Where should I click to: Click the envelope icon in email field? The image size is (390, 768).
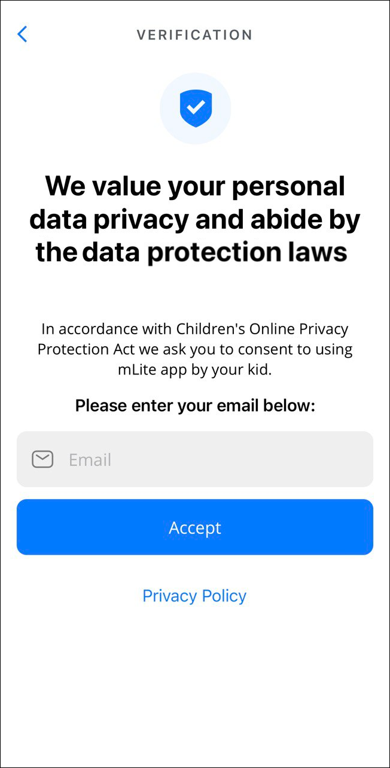(42, 459)
